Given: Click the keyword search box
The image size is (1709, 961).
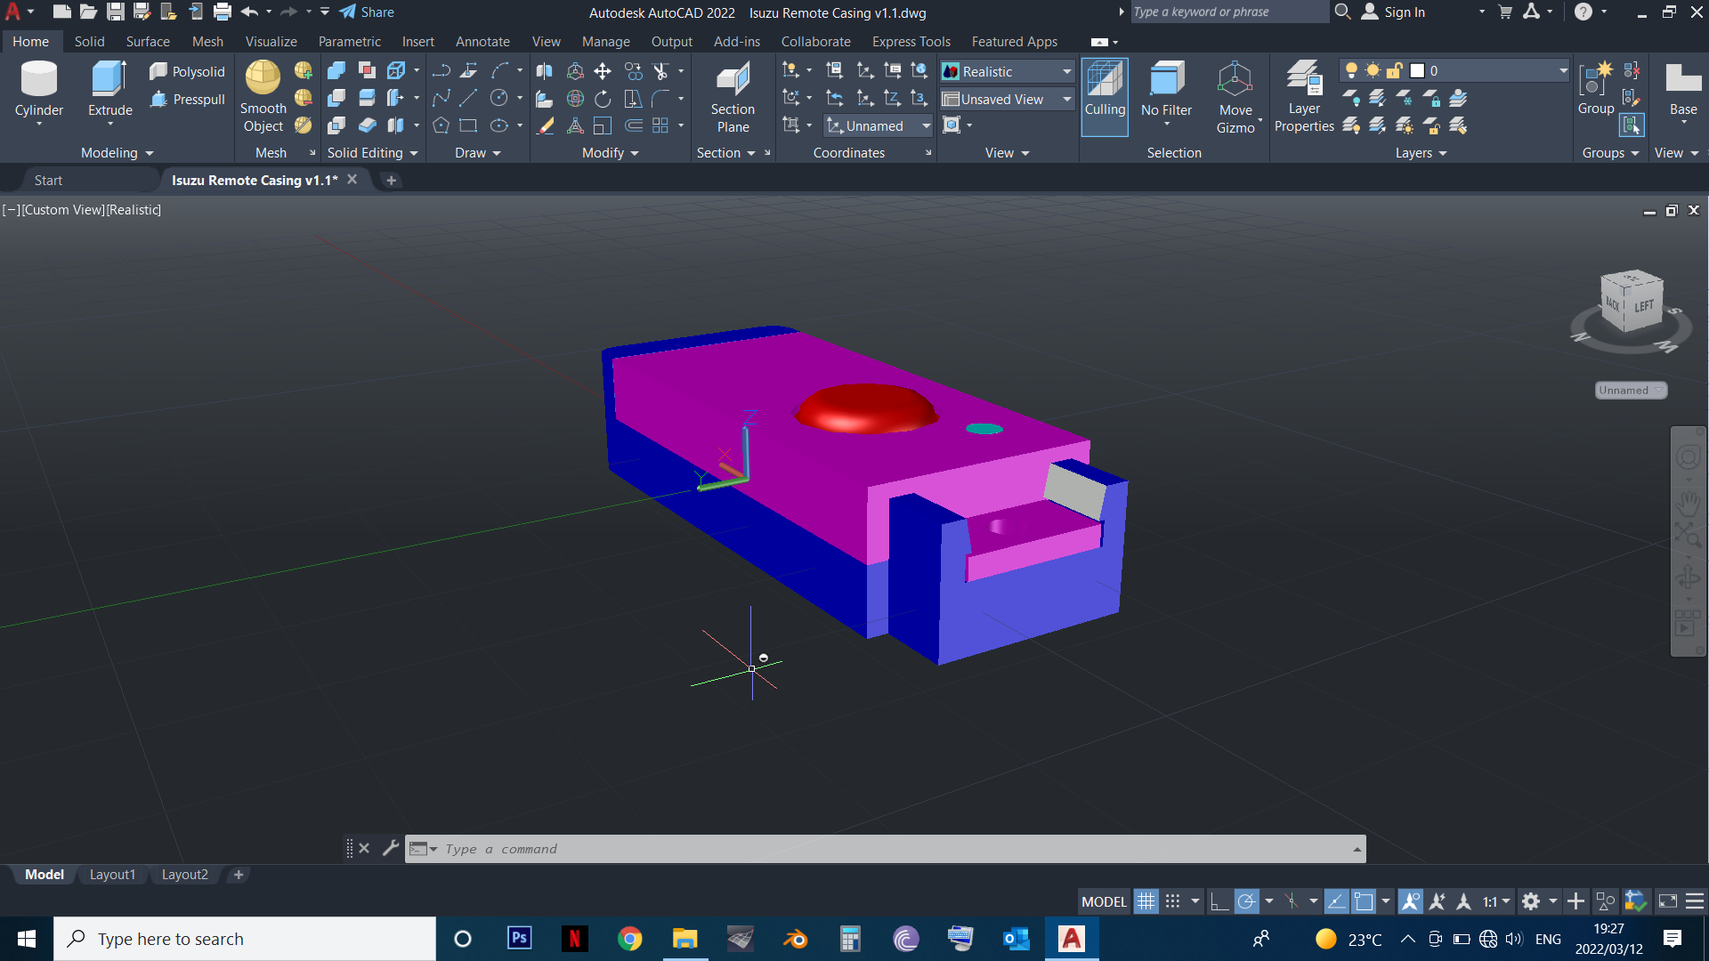Looking at the screenshot, I should pos(1228,12).
